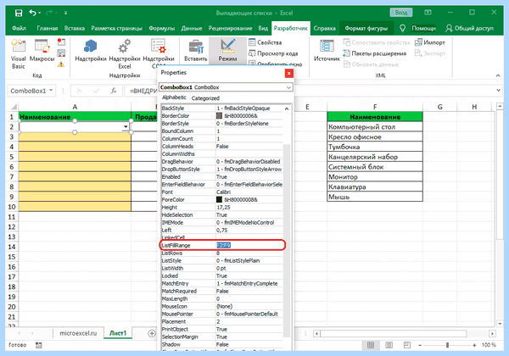Switch to Вставка tab

coord(75,29)
